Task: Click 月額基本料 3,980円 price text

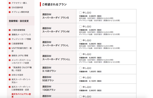Action: (90, 30)
